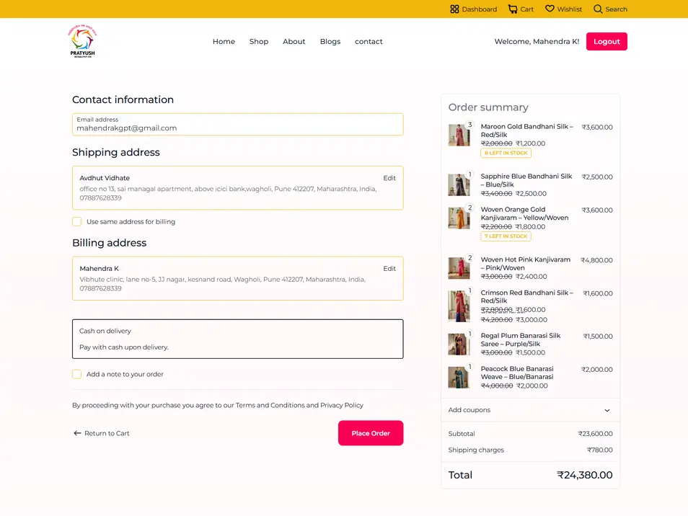Open the Shop menu item
This screenshot has height=516, width=688.
(259, 41)
